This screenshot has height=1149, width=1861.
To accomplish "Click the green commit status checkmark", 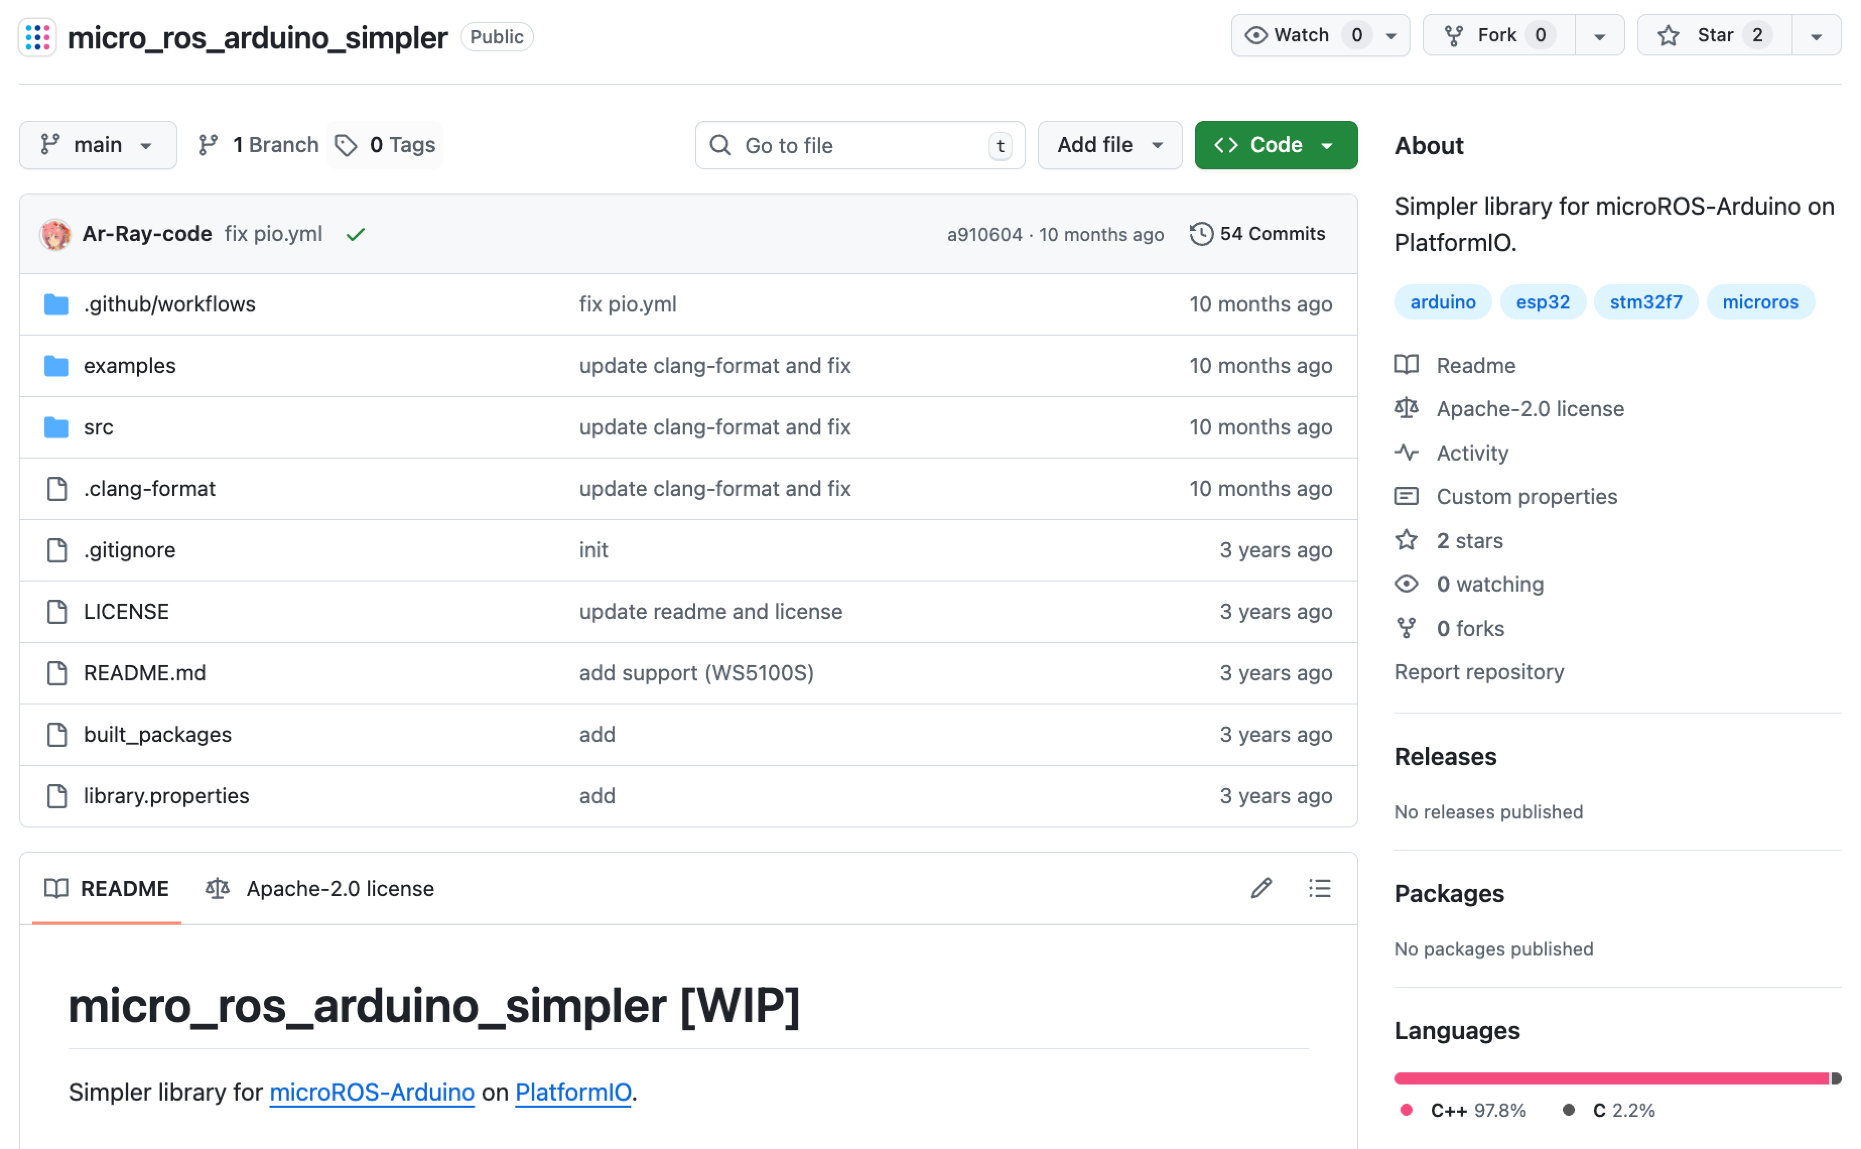I will click(x=356, y=234).
